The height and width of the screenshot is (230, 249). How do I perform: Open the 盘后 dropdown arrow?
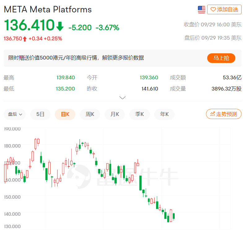(20, 114)
